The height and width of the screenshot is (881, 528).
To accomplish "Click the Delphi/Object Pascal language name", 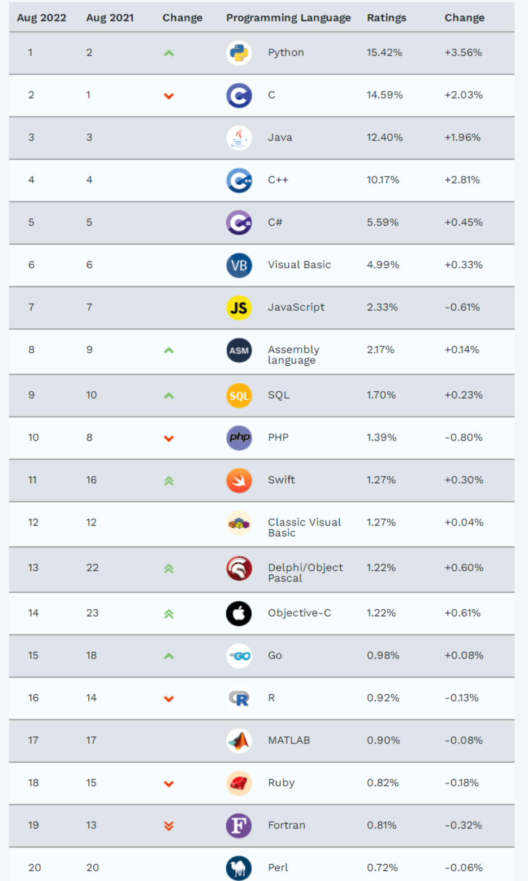I will 305,572.
